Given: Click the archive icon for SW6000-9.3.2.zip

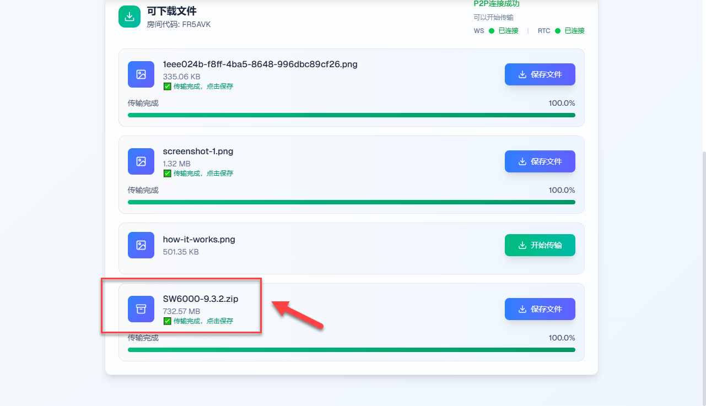Looking at the screenshot, I should pyautogui.click(x=141, y=309).
